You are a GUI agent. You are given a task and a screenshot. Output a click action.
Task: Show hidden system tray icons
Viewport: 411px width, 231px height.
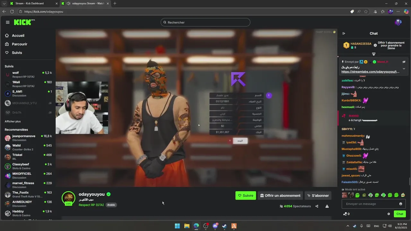point(348,226)
